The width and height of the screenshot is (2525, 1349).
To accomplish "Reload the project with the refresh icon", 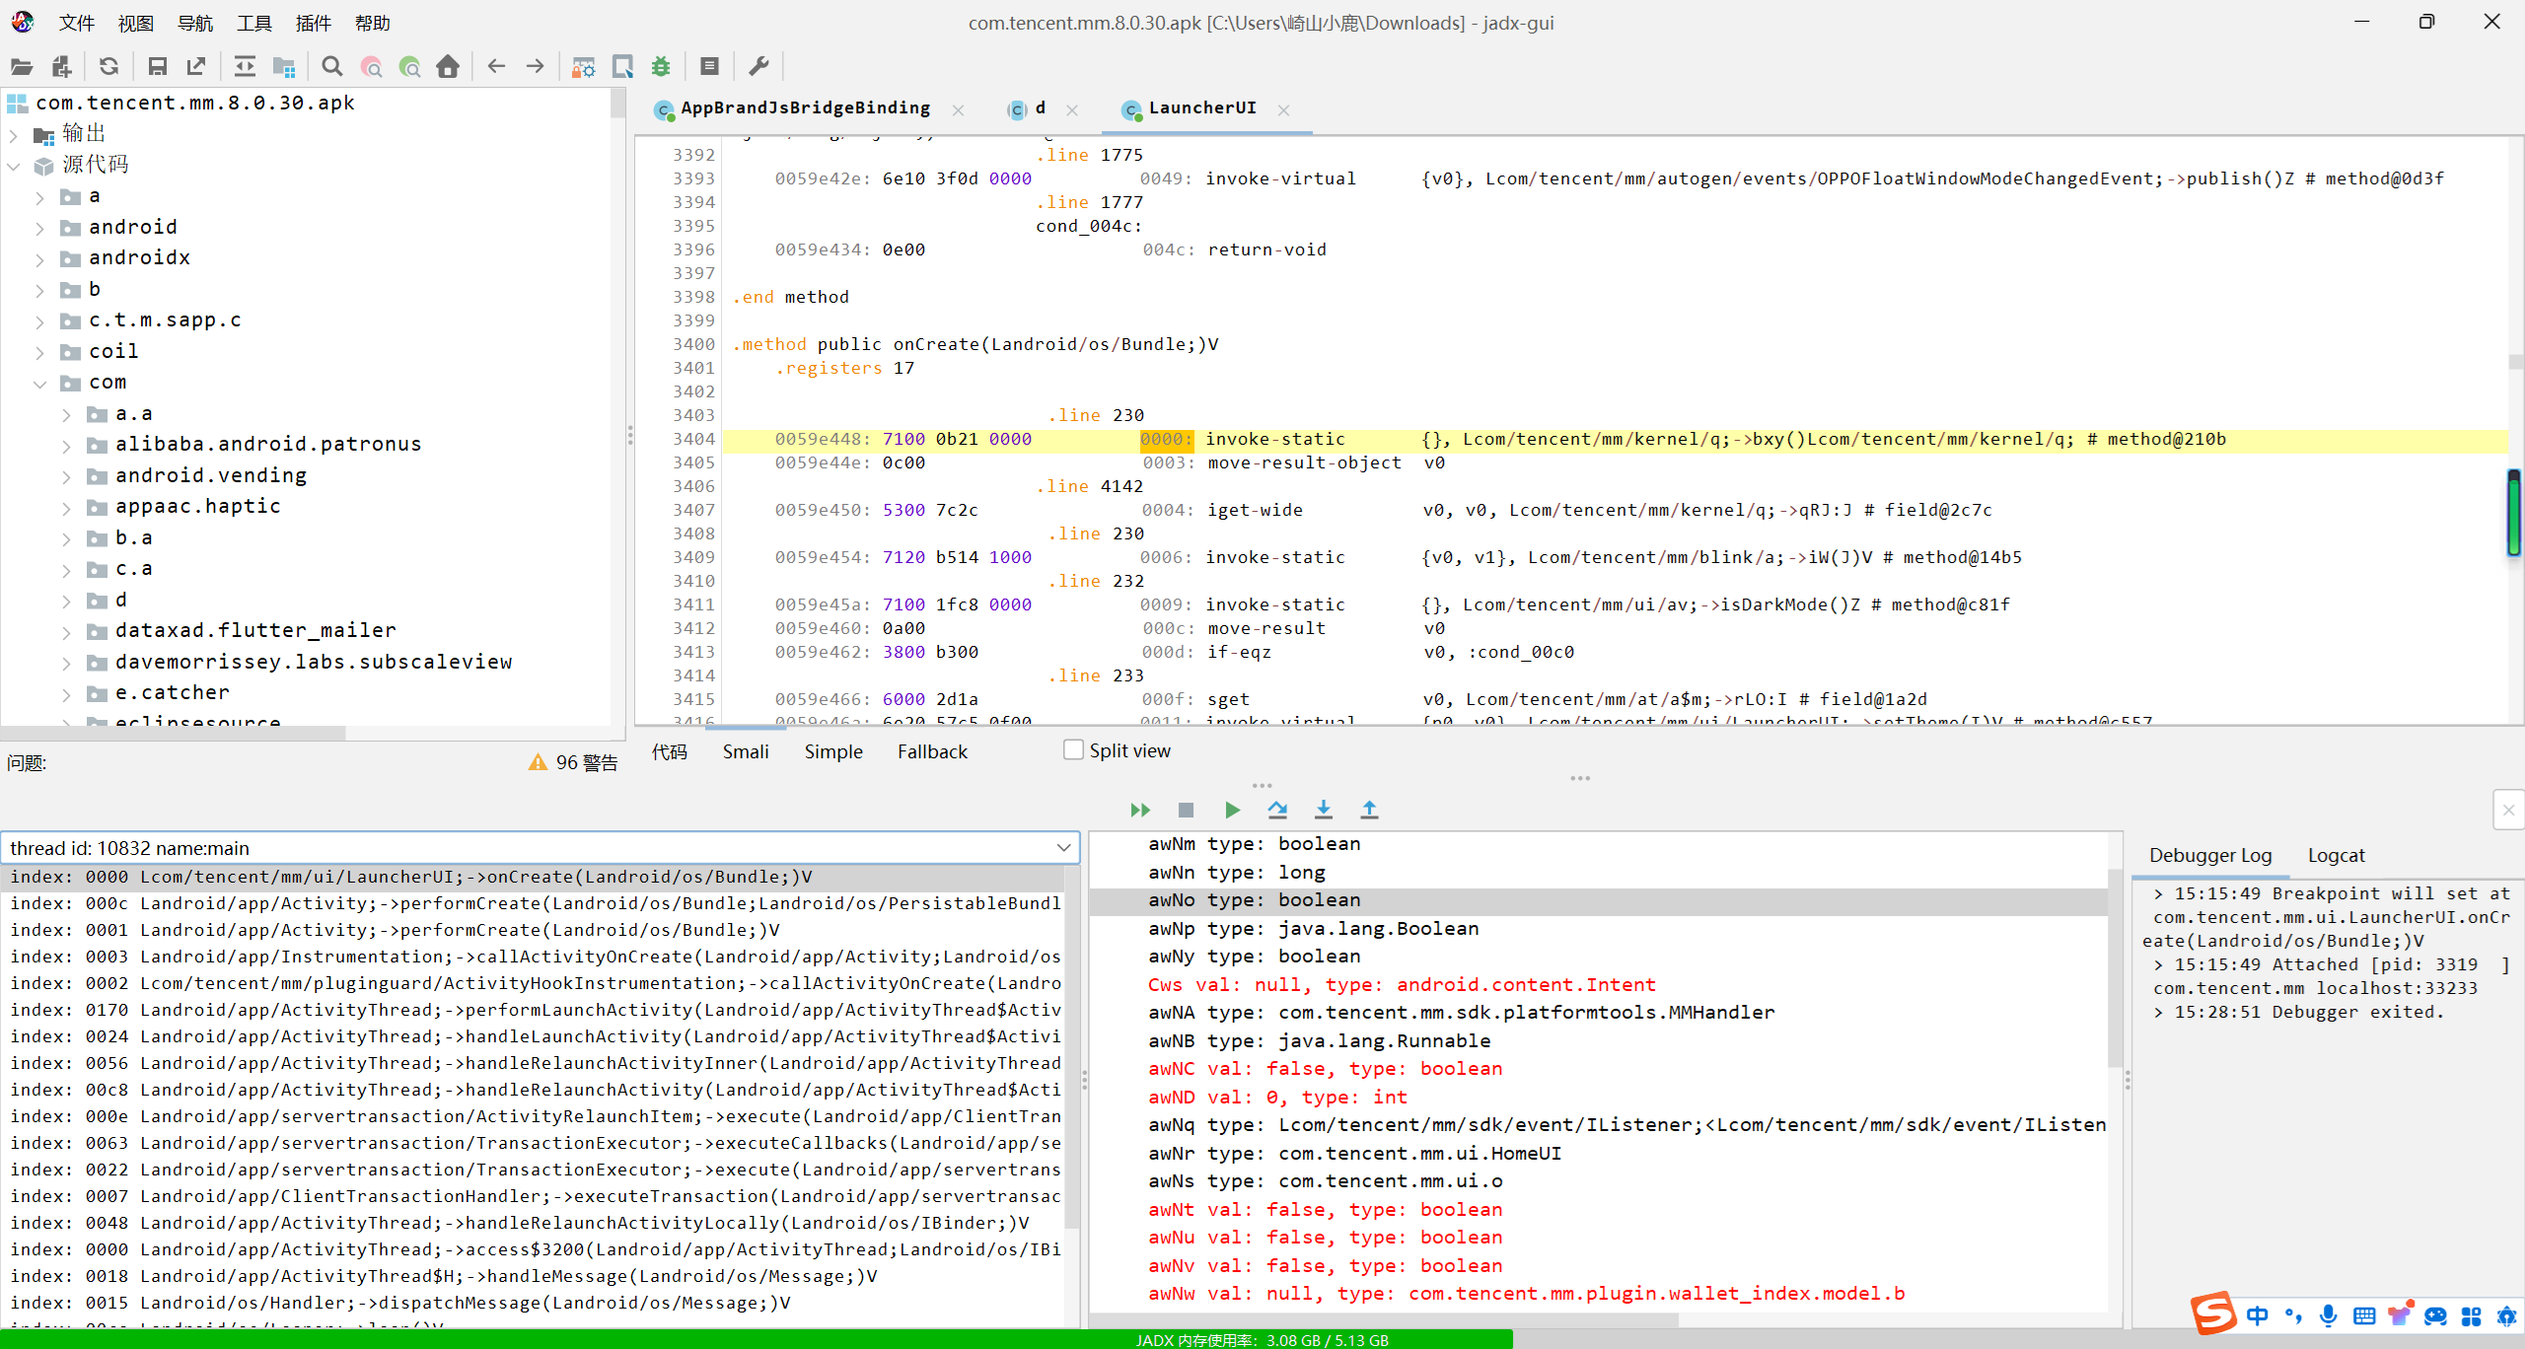I will tap(109, 66).
